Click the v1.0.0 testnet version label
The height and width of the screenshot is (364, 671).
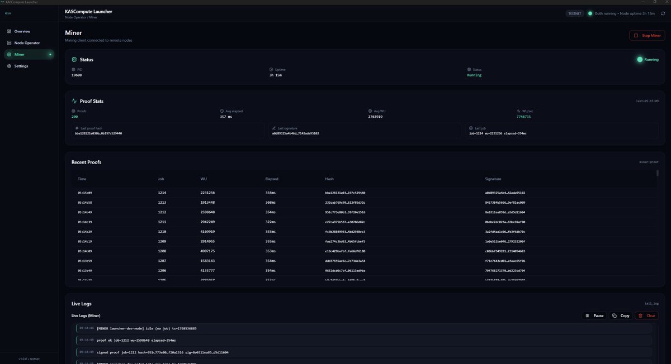point(29,358)
